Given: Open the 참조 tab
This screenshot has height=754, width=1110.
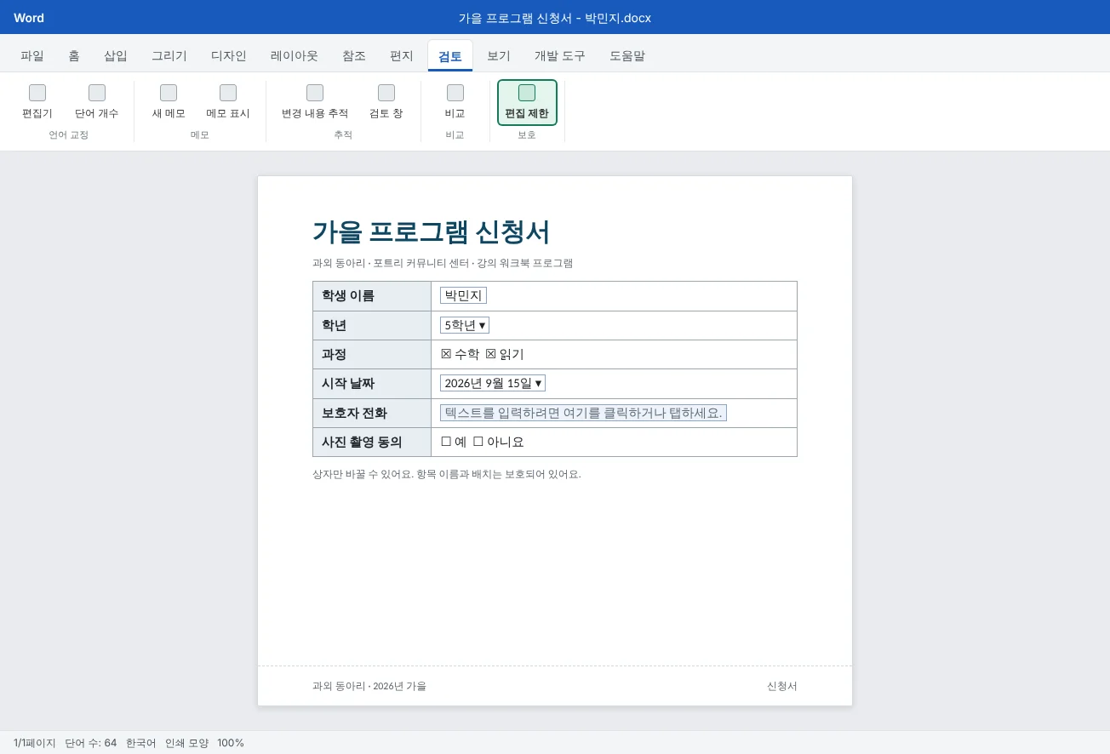Looking at the screenshot, I should [x=354, y=56].
